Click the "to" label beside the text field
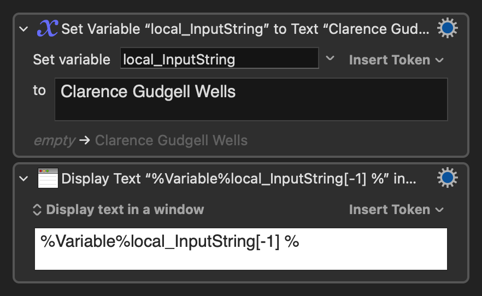The height and width of the screenshot is (296, 482). click(x=39, y=90)
